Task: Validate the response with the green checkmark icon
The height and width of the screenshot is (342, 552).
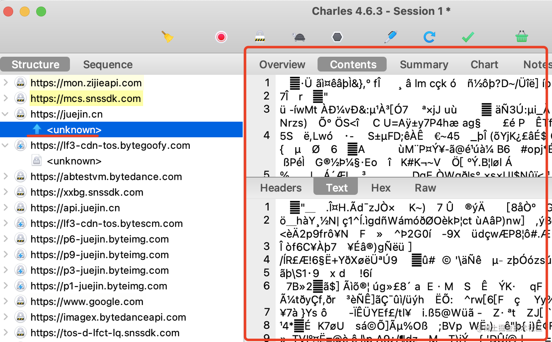Action: click(468, 37)
